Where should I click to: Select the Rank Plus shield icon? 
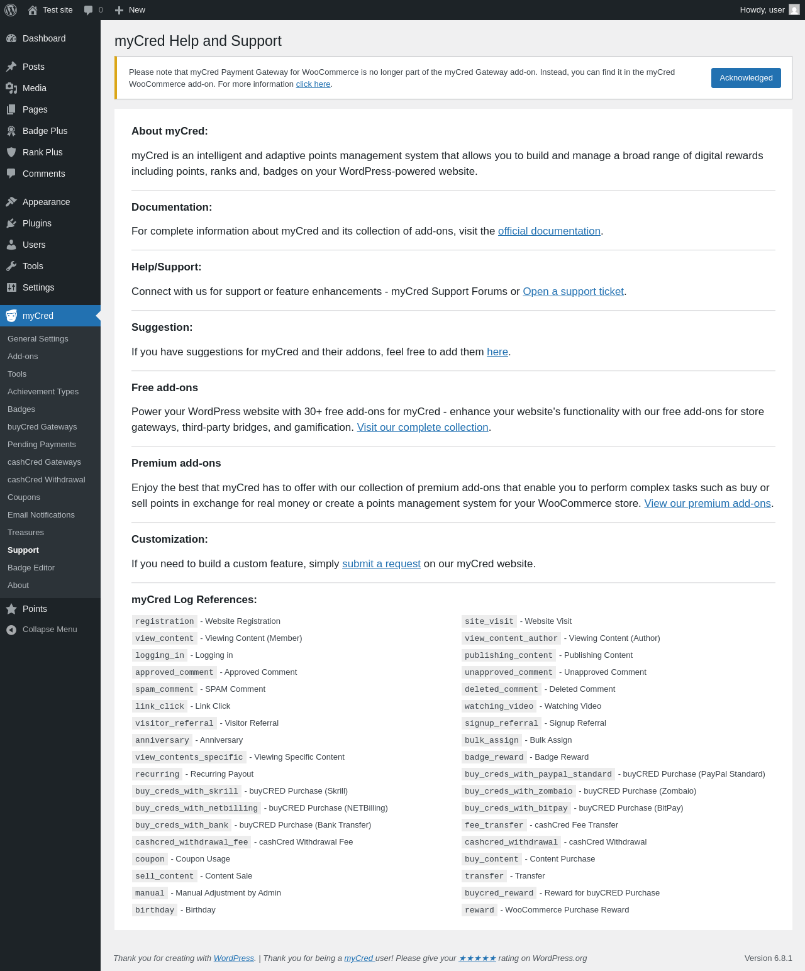tap(11, 152)
